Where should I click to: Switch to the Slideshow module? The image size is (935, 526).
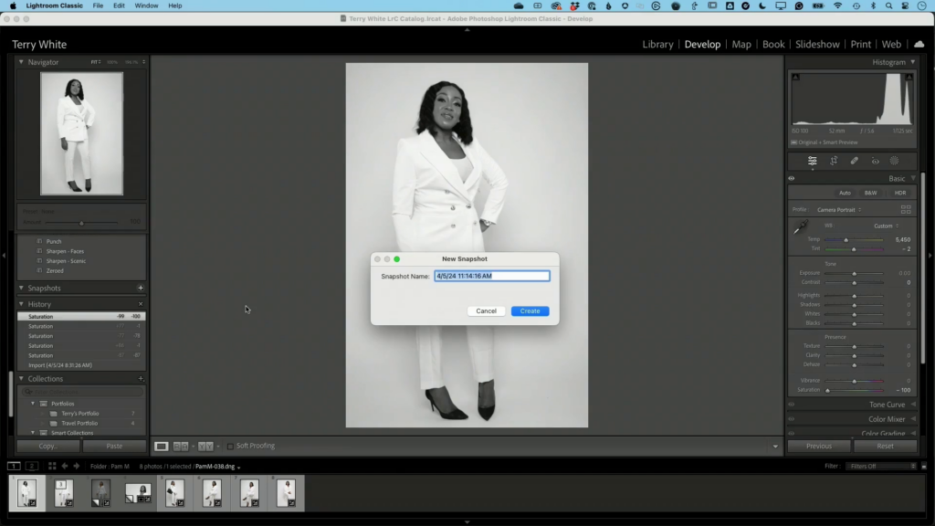pos(817,44)
